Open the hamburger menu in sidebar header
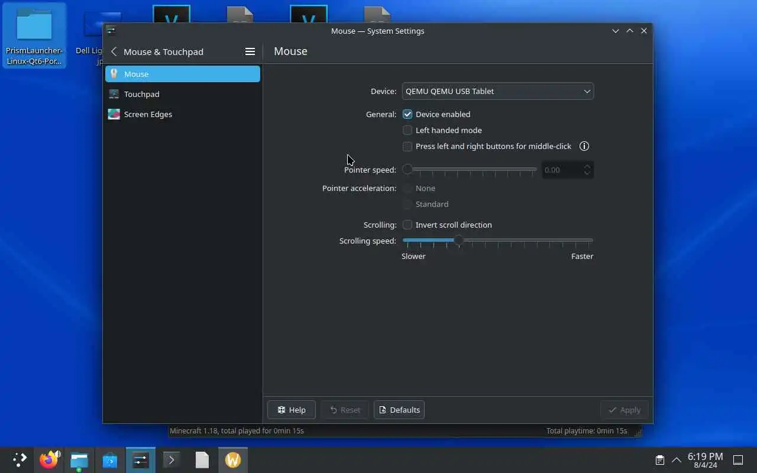757x473 pixels. (250, 51)
